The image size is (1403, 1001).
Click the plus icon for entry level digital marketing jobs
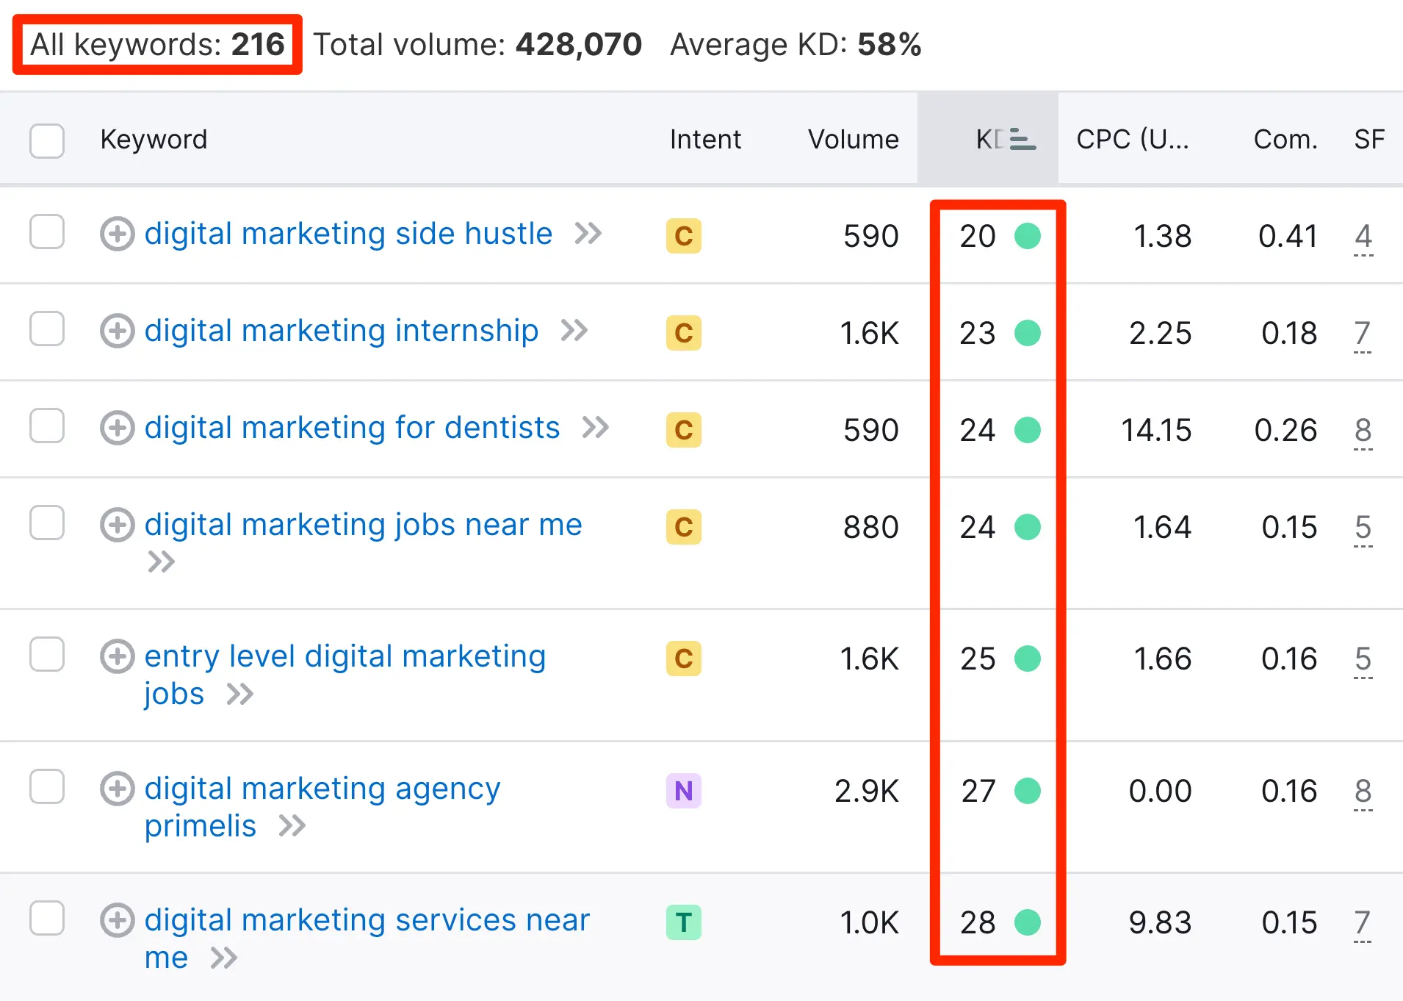(x=118, y=657)
